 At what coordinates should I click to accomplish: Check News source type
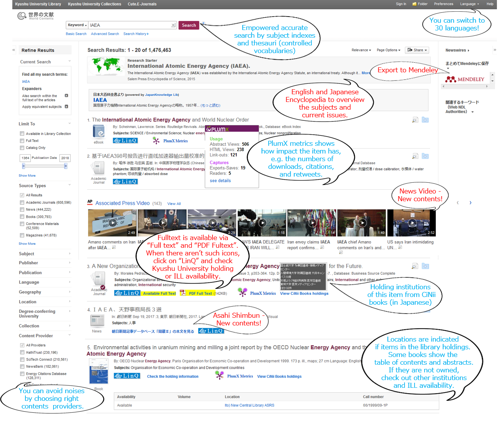click(x=22, y=209)
